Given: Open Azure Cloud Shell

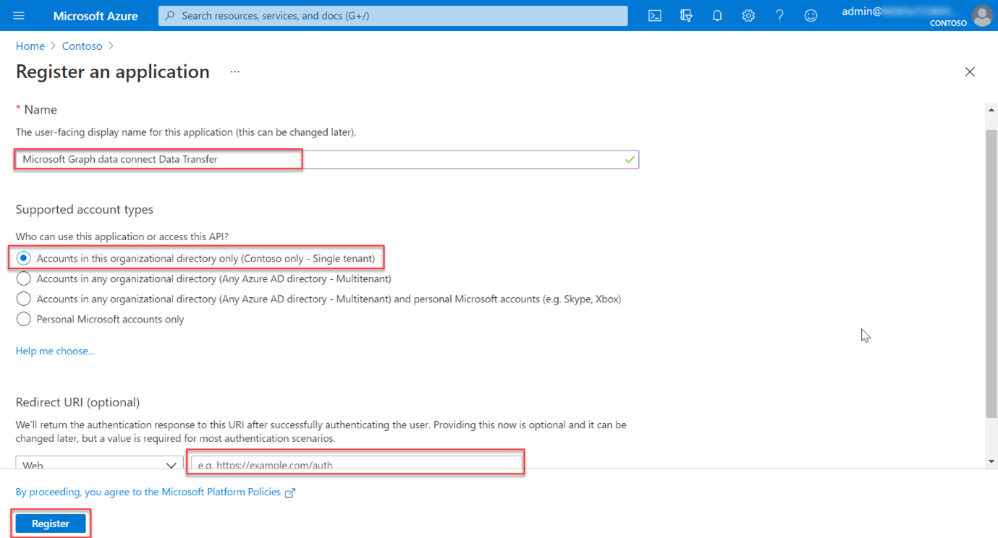Looking at the screenshot, I should (x=654, y=15).
